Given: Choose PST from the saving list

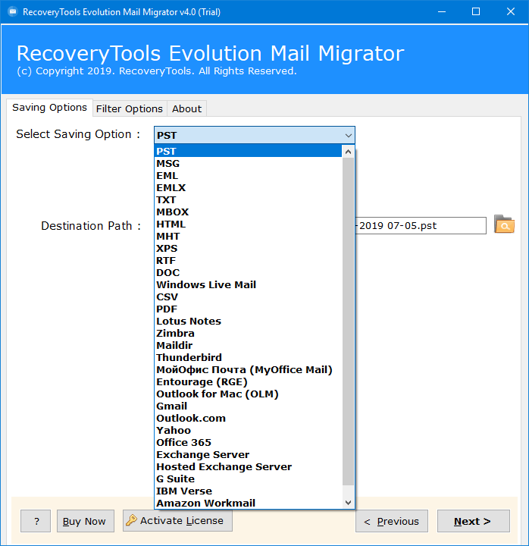Looking at the screenshot, I should pos(248,152).
